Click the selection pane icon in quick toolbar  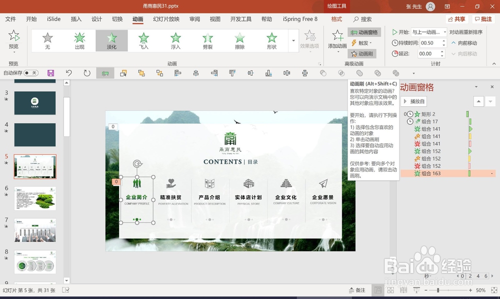coord(123,73)
